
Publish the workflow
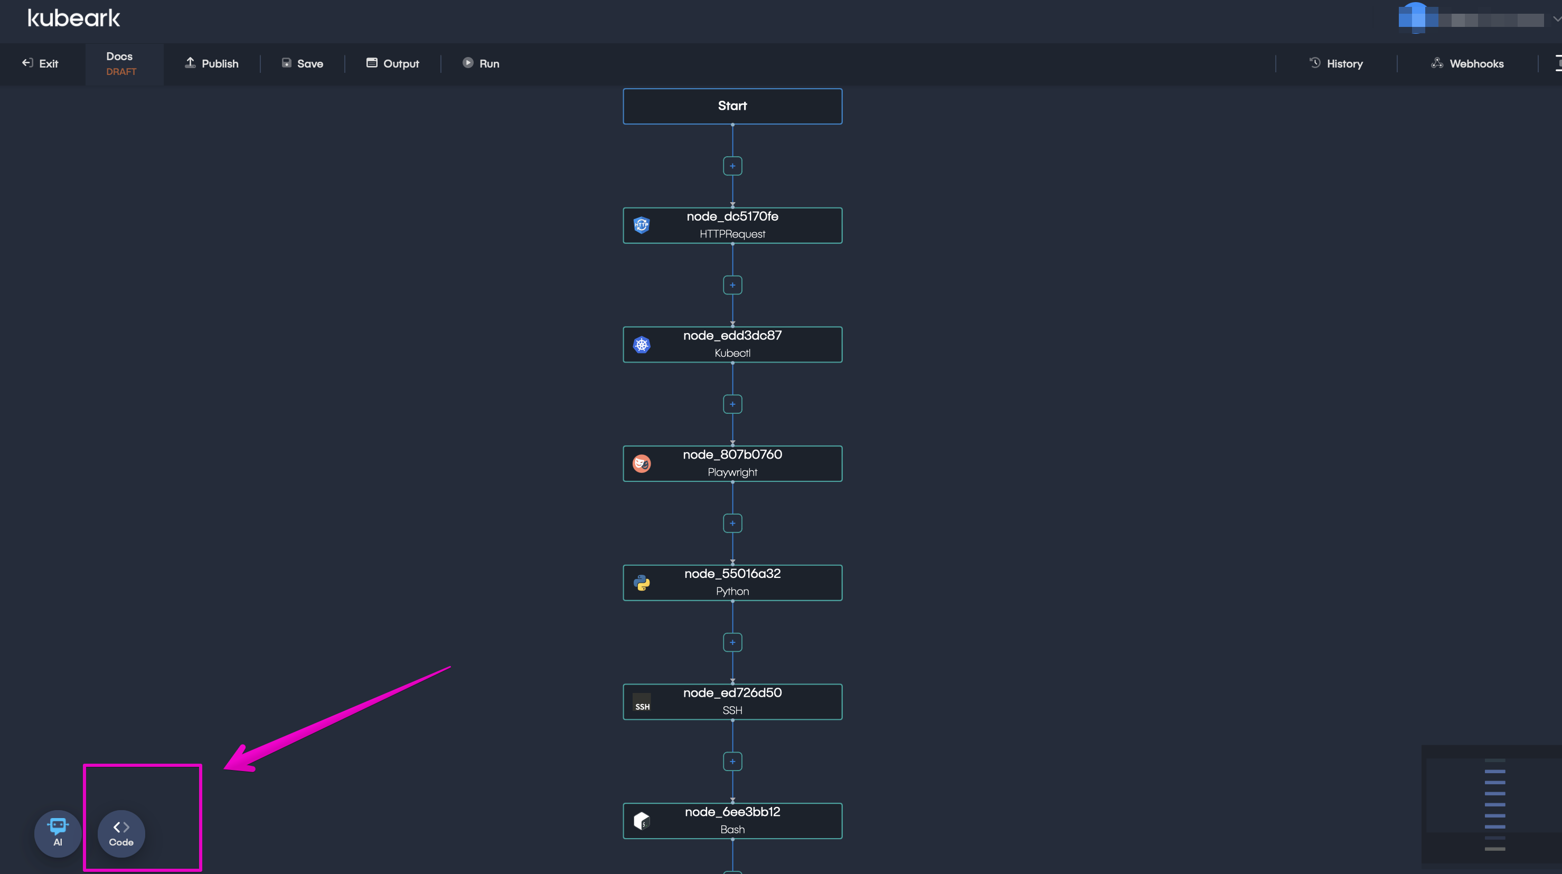tap(212, 63)
